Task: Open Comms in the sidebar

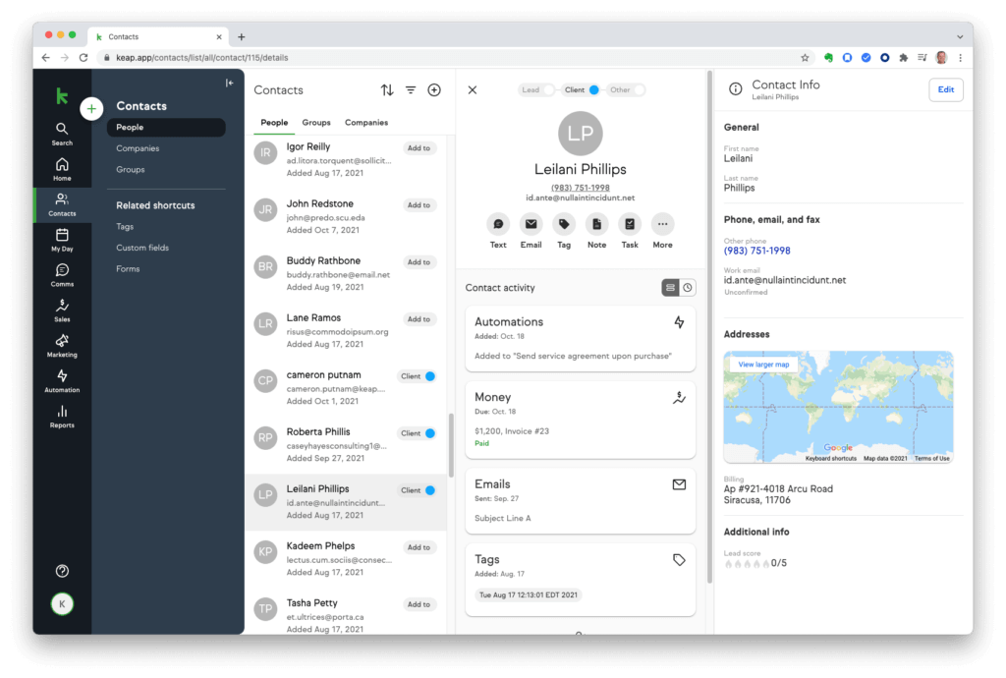Action: [62, 275]
